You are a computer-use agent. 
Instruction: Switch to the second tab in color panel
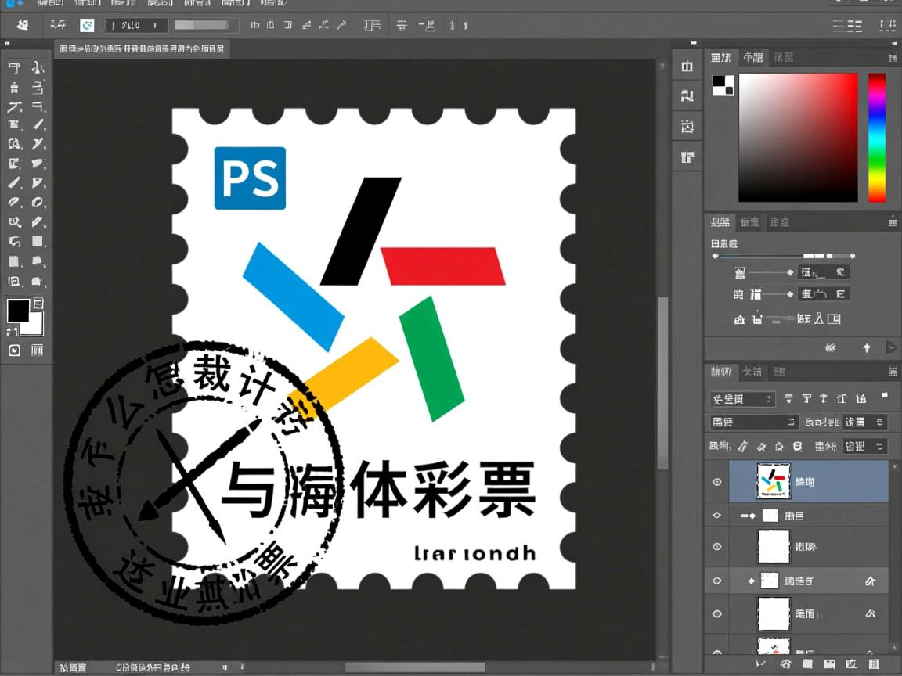coord(753,57)
